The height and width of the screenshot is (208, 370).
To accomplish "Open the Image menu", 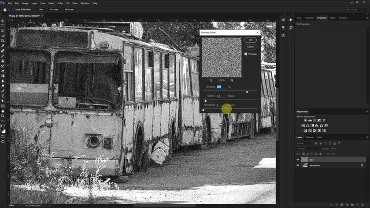I will tap(25, 3).
